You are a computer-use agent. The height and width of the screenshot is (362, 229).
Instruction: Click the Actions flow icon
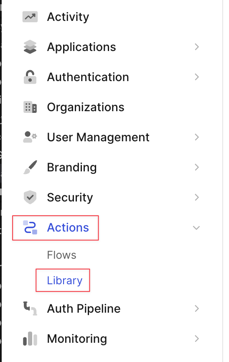(30, 228)
